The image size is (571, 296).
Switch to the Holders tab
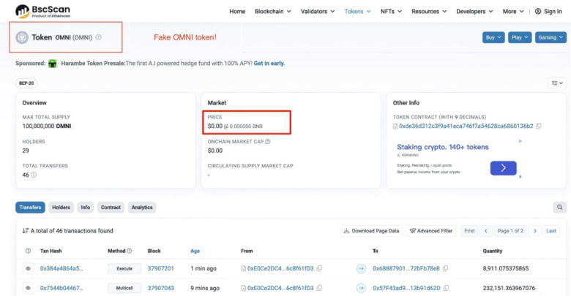(x=61, y=208)
